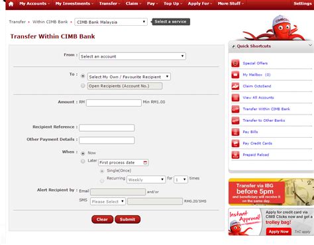Open the Top Up menu
The height and width of the screenshot is (245, 314).
tap(173, 3)
